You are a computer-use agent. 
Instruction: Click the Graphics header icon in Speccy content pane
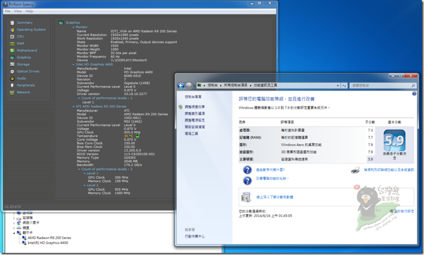[x=61, y=23]
